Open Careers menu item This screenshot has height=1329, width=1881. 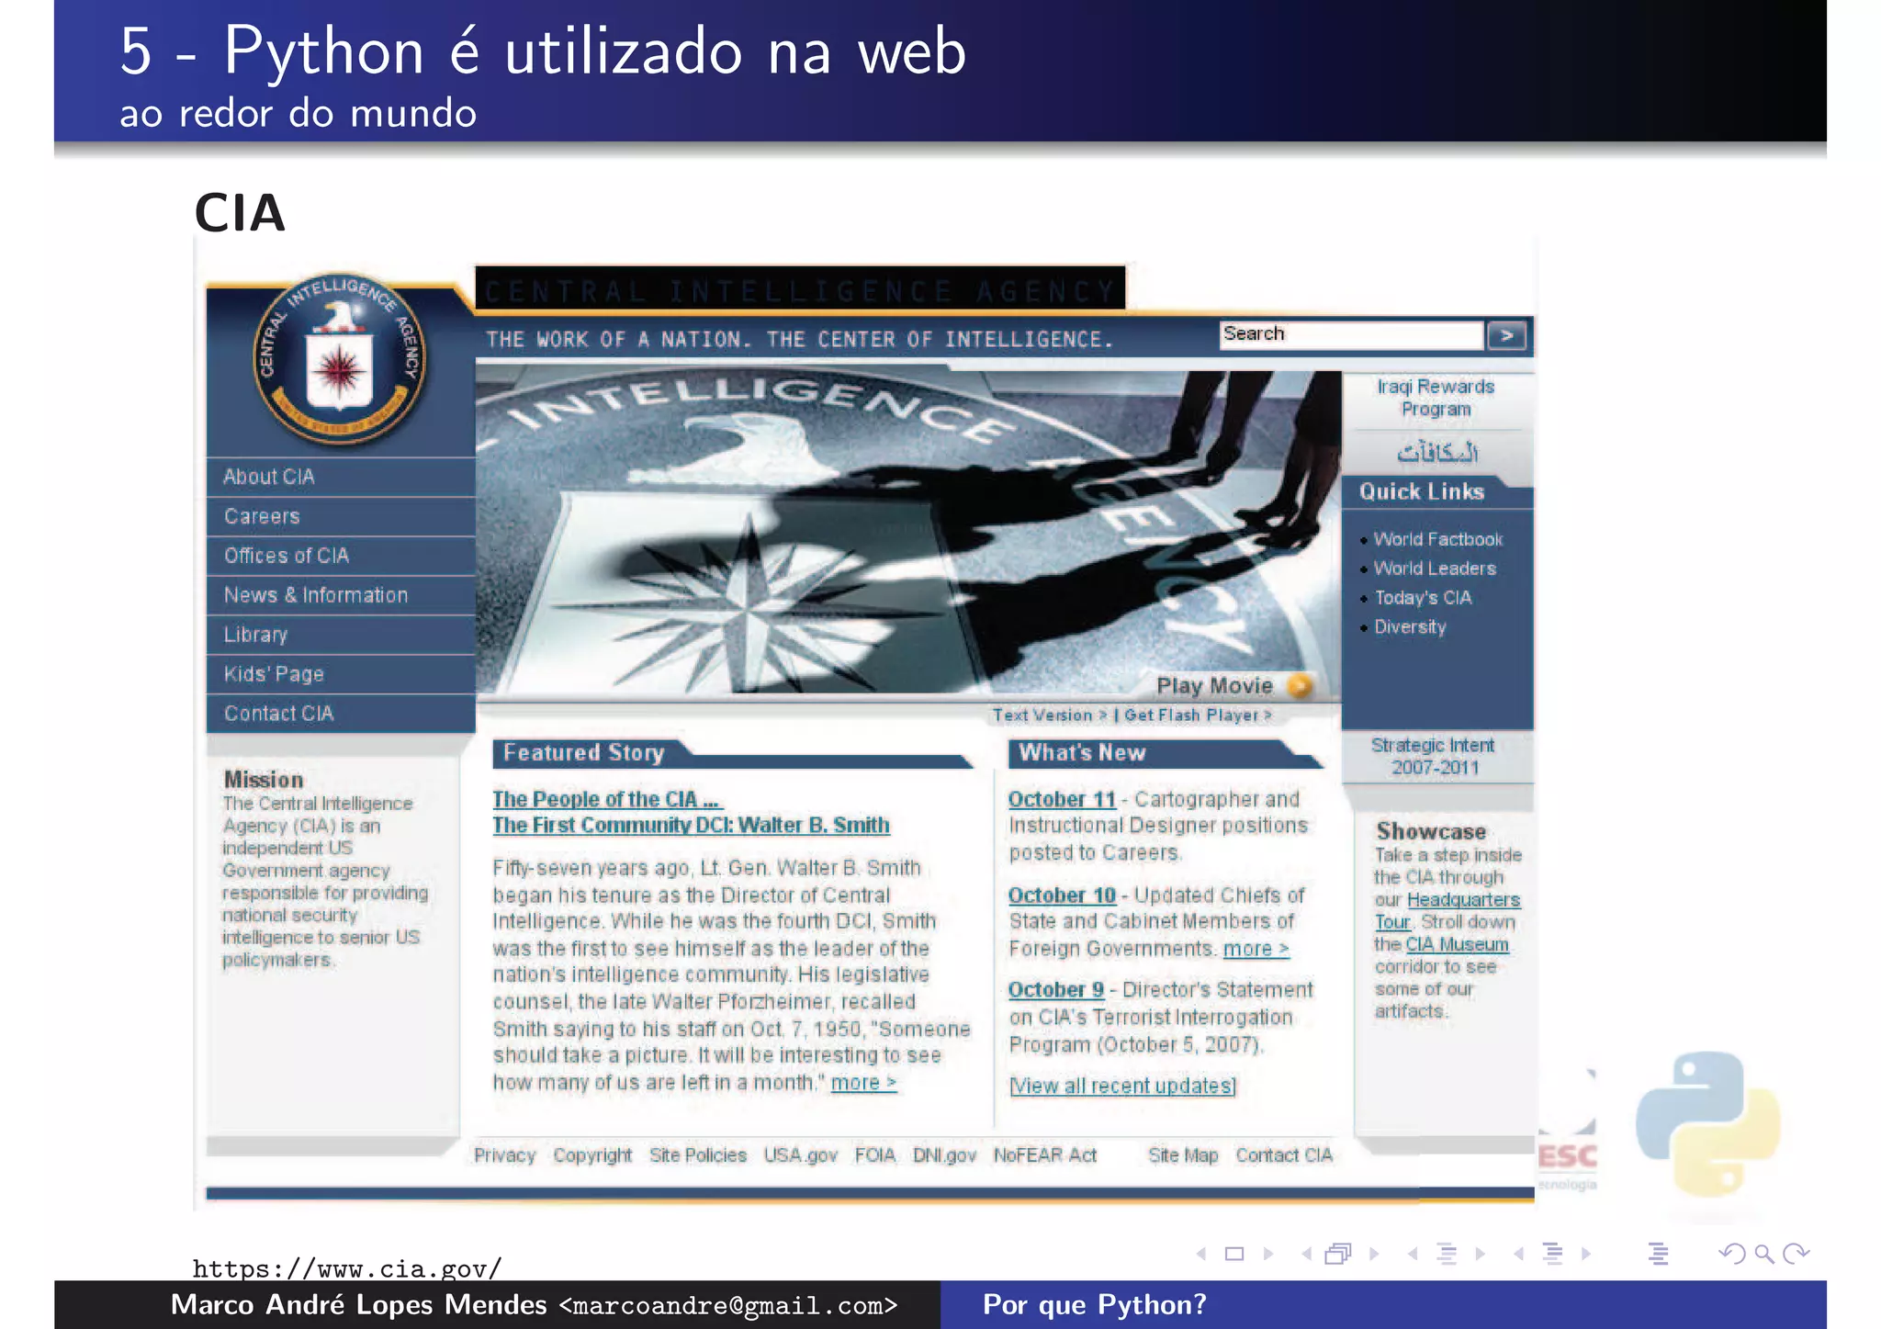click(341, 516)
